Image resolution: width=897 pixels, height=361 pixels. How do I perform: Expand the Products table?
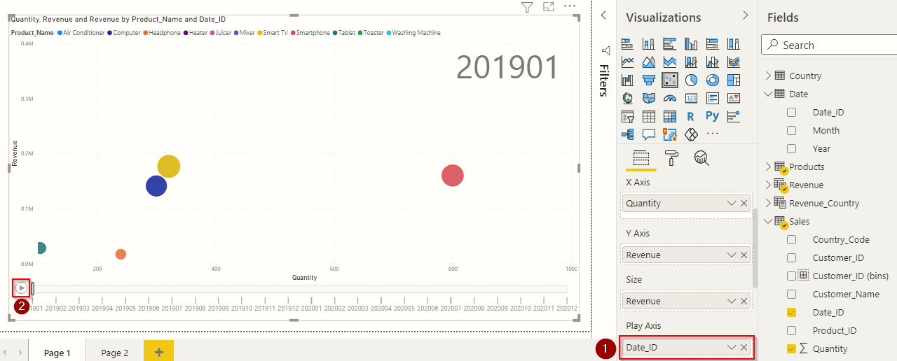767,167
